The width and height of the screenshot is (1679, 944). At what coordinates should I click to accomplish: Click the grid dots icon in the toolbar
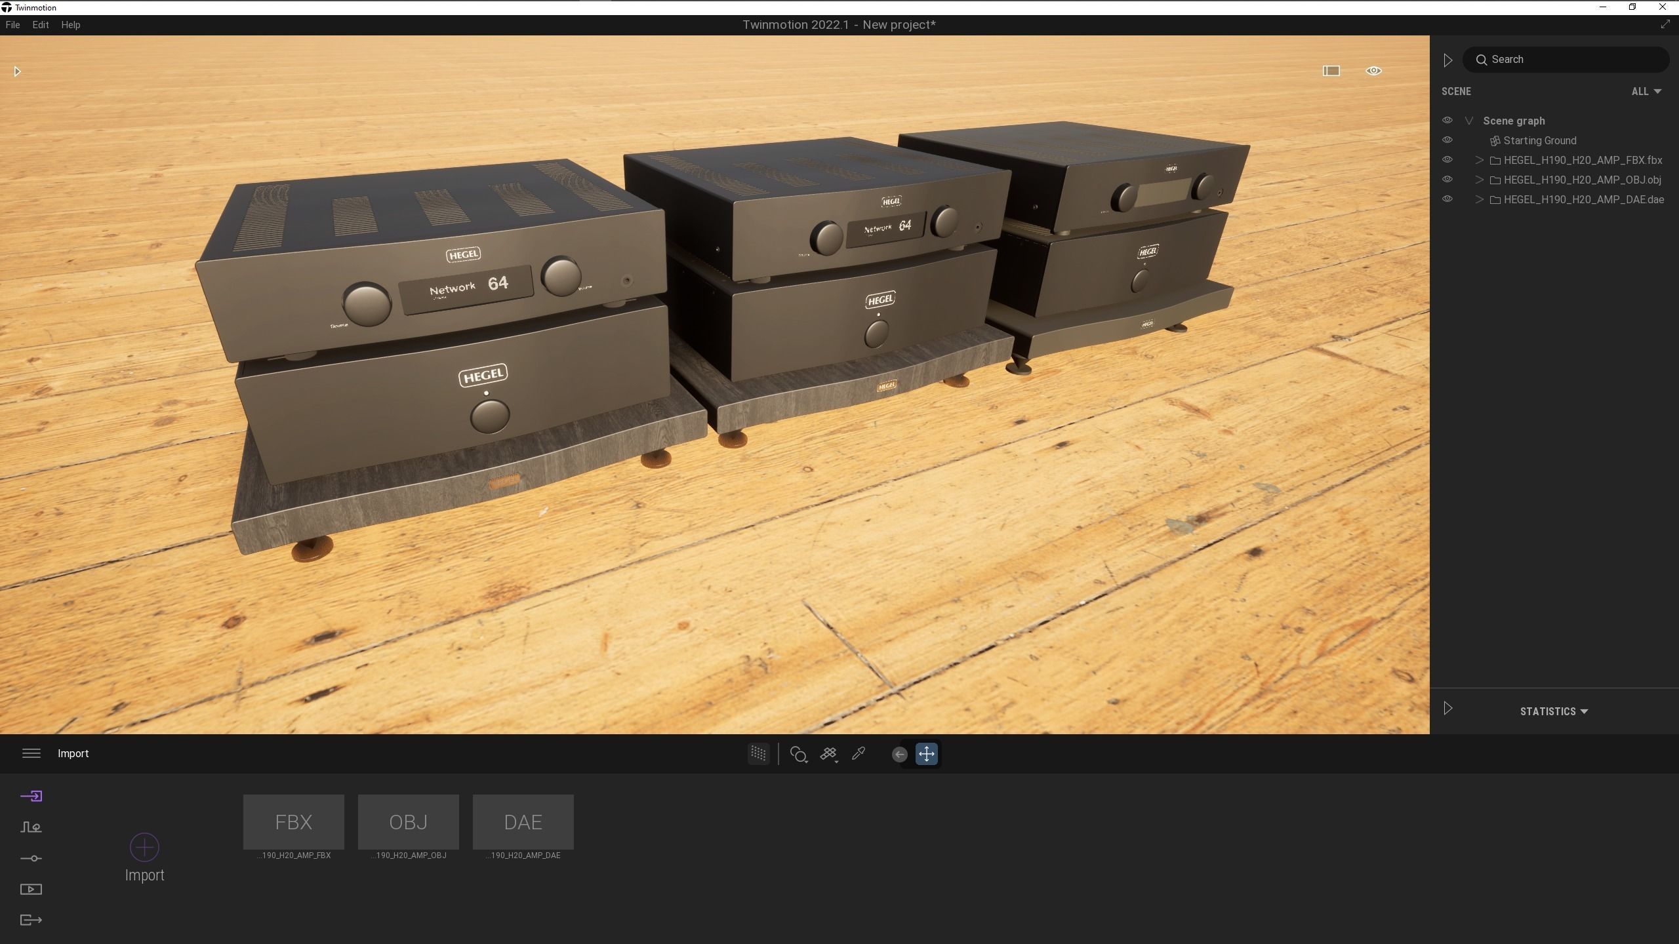point(758,754)
